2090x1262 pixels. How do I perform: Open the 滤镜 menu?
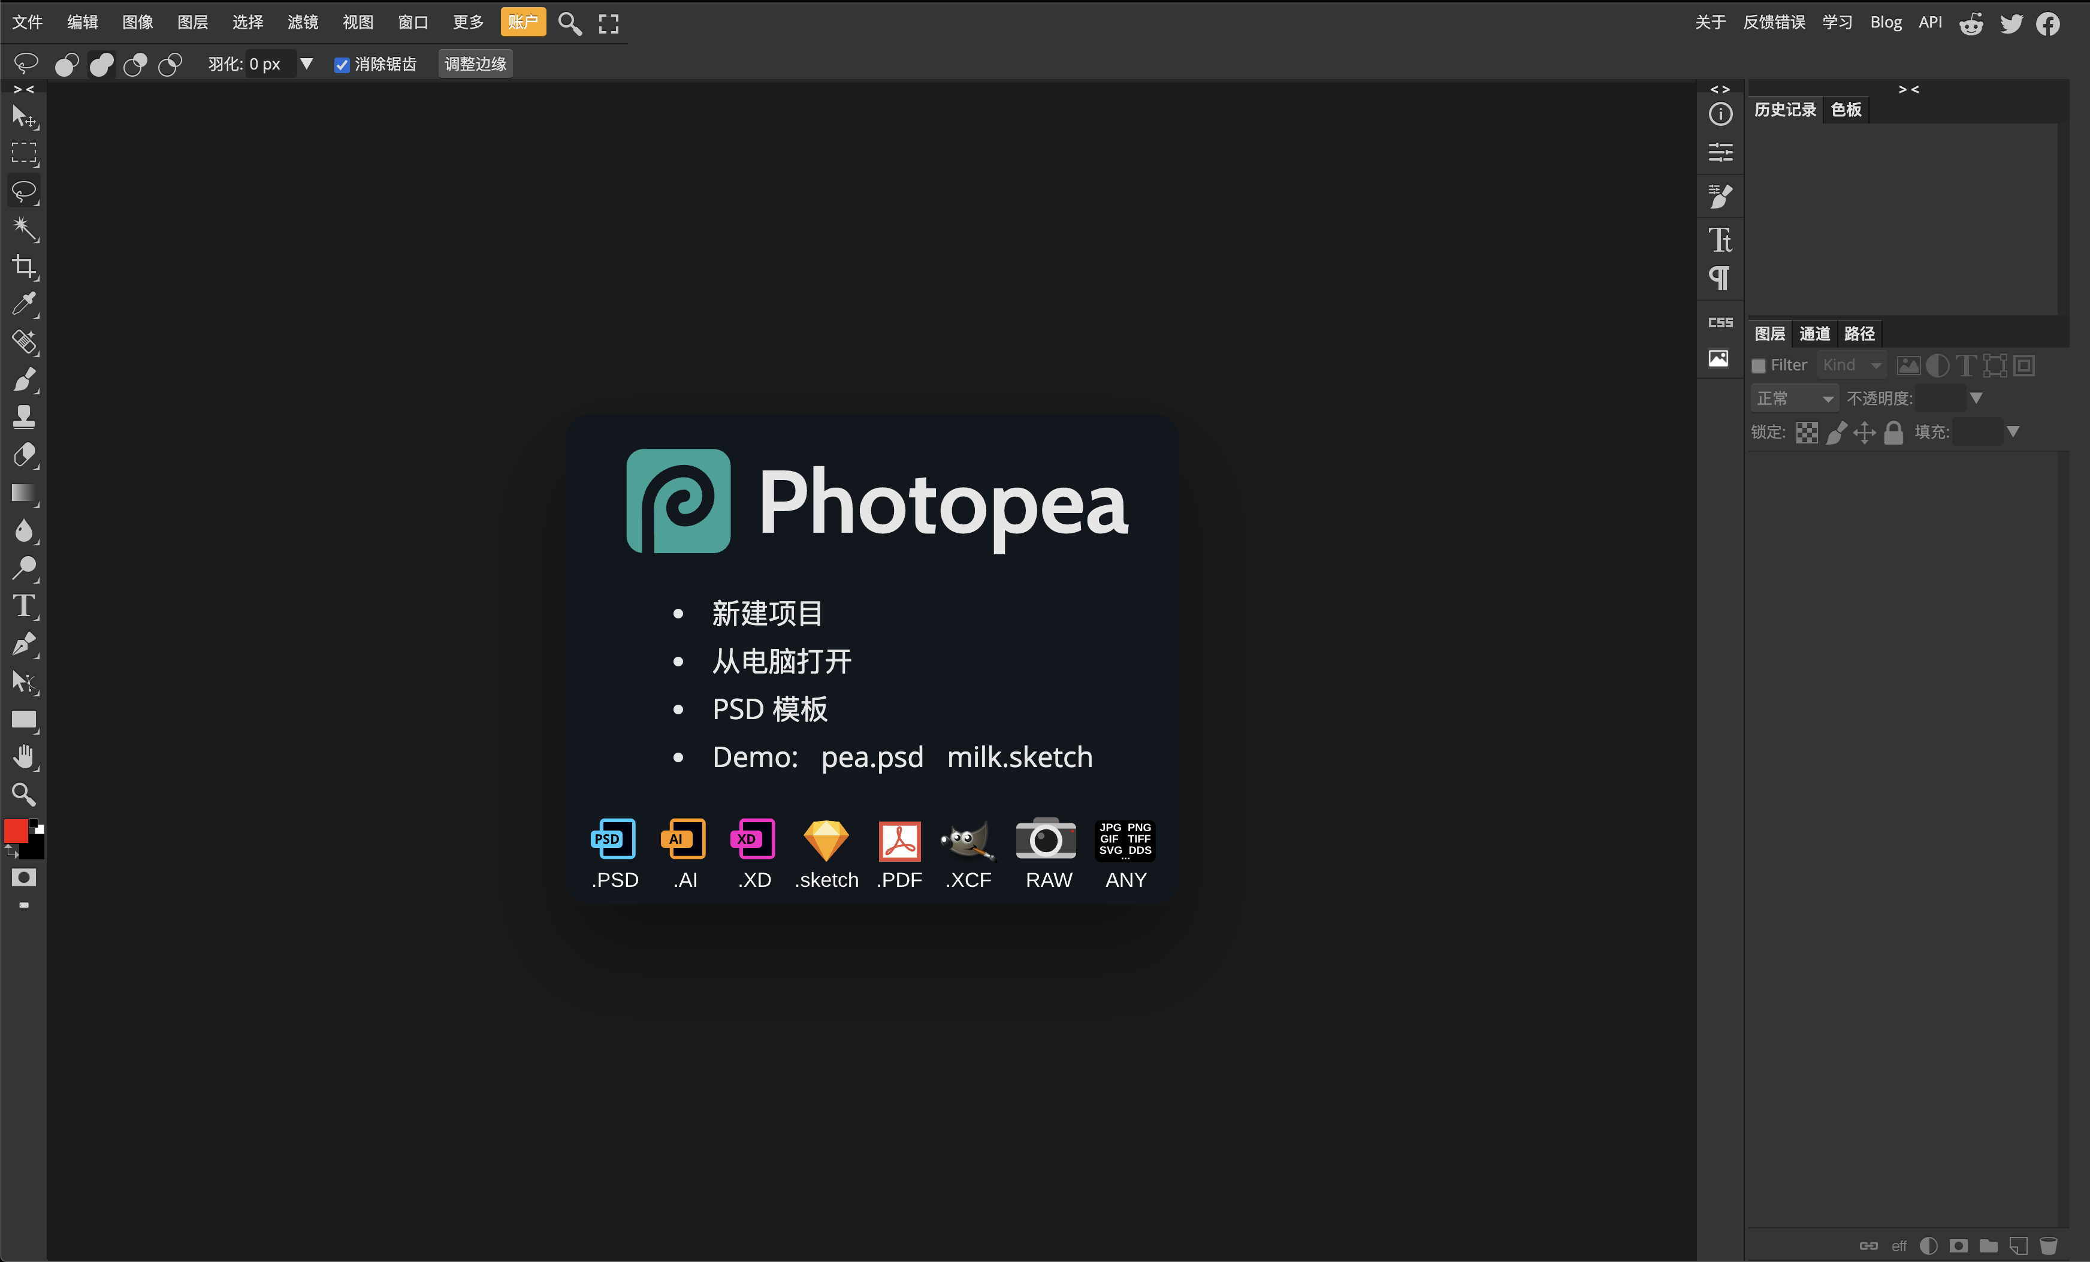[302, 22]
